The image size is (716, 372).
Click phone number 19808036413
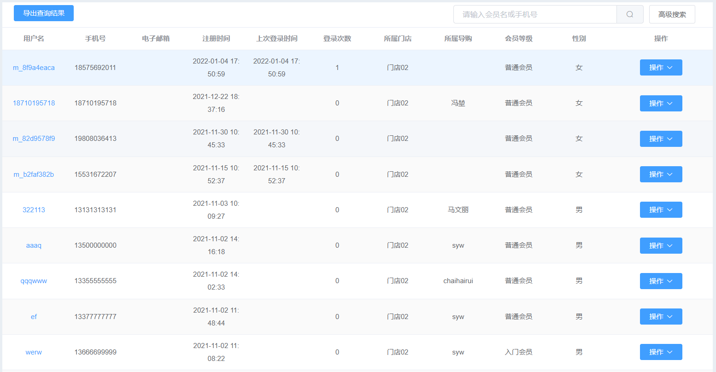coord(95,139)
